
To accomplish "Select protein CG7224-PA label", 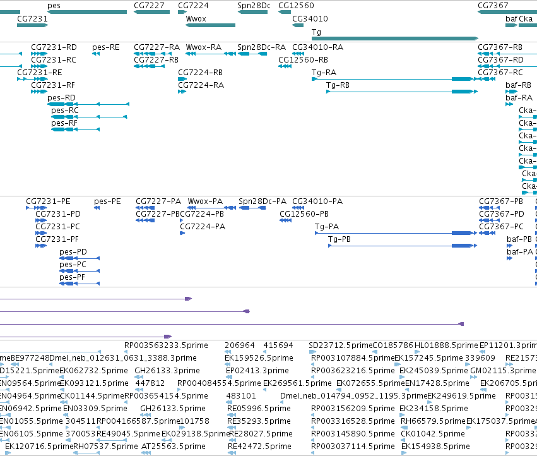I will (x=203, y=227).
